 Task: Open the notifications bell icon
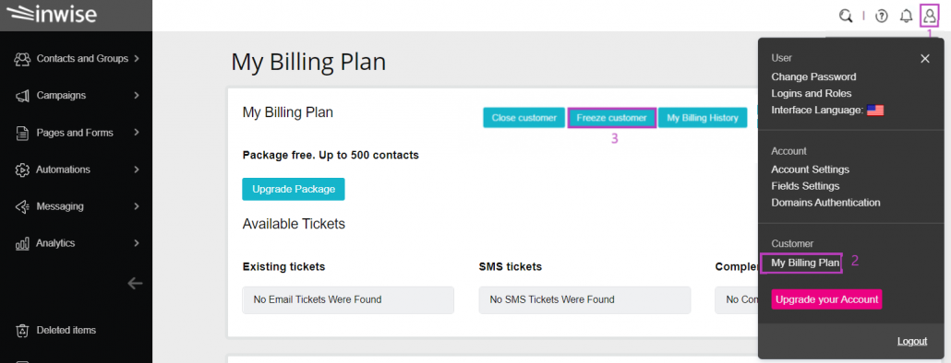point(906,17)
